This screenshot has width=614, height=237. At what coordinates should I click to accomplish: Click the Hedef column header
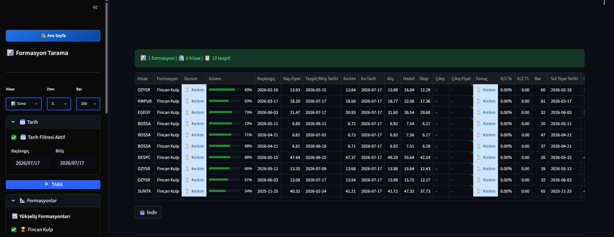coord(409,79)
